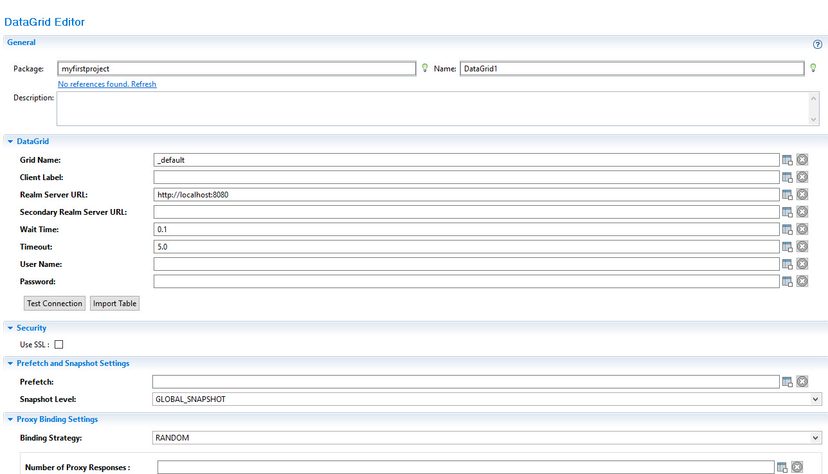Clear the Timeout field using its X icon
Image resolution: width=828 pixels, height=474 pixels.
(802, 247)
